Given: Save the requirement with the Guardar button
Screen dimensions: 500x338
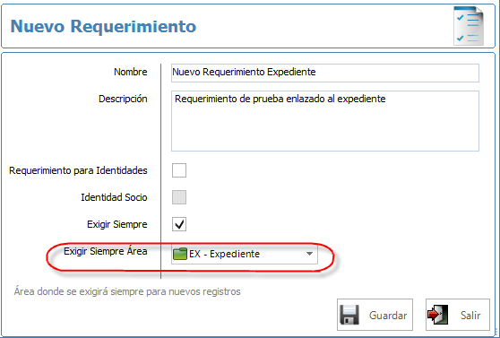Looking at the screenshot, I should [x=375, y=315].
